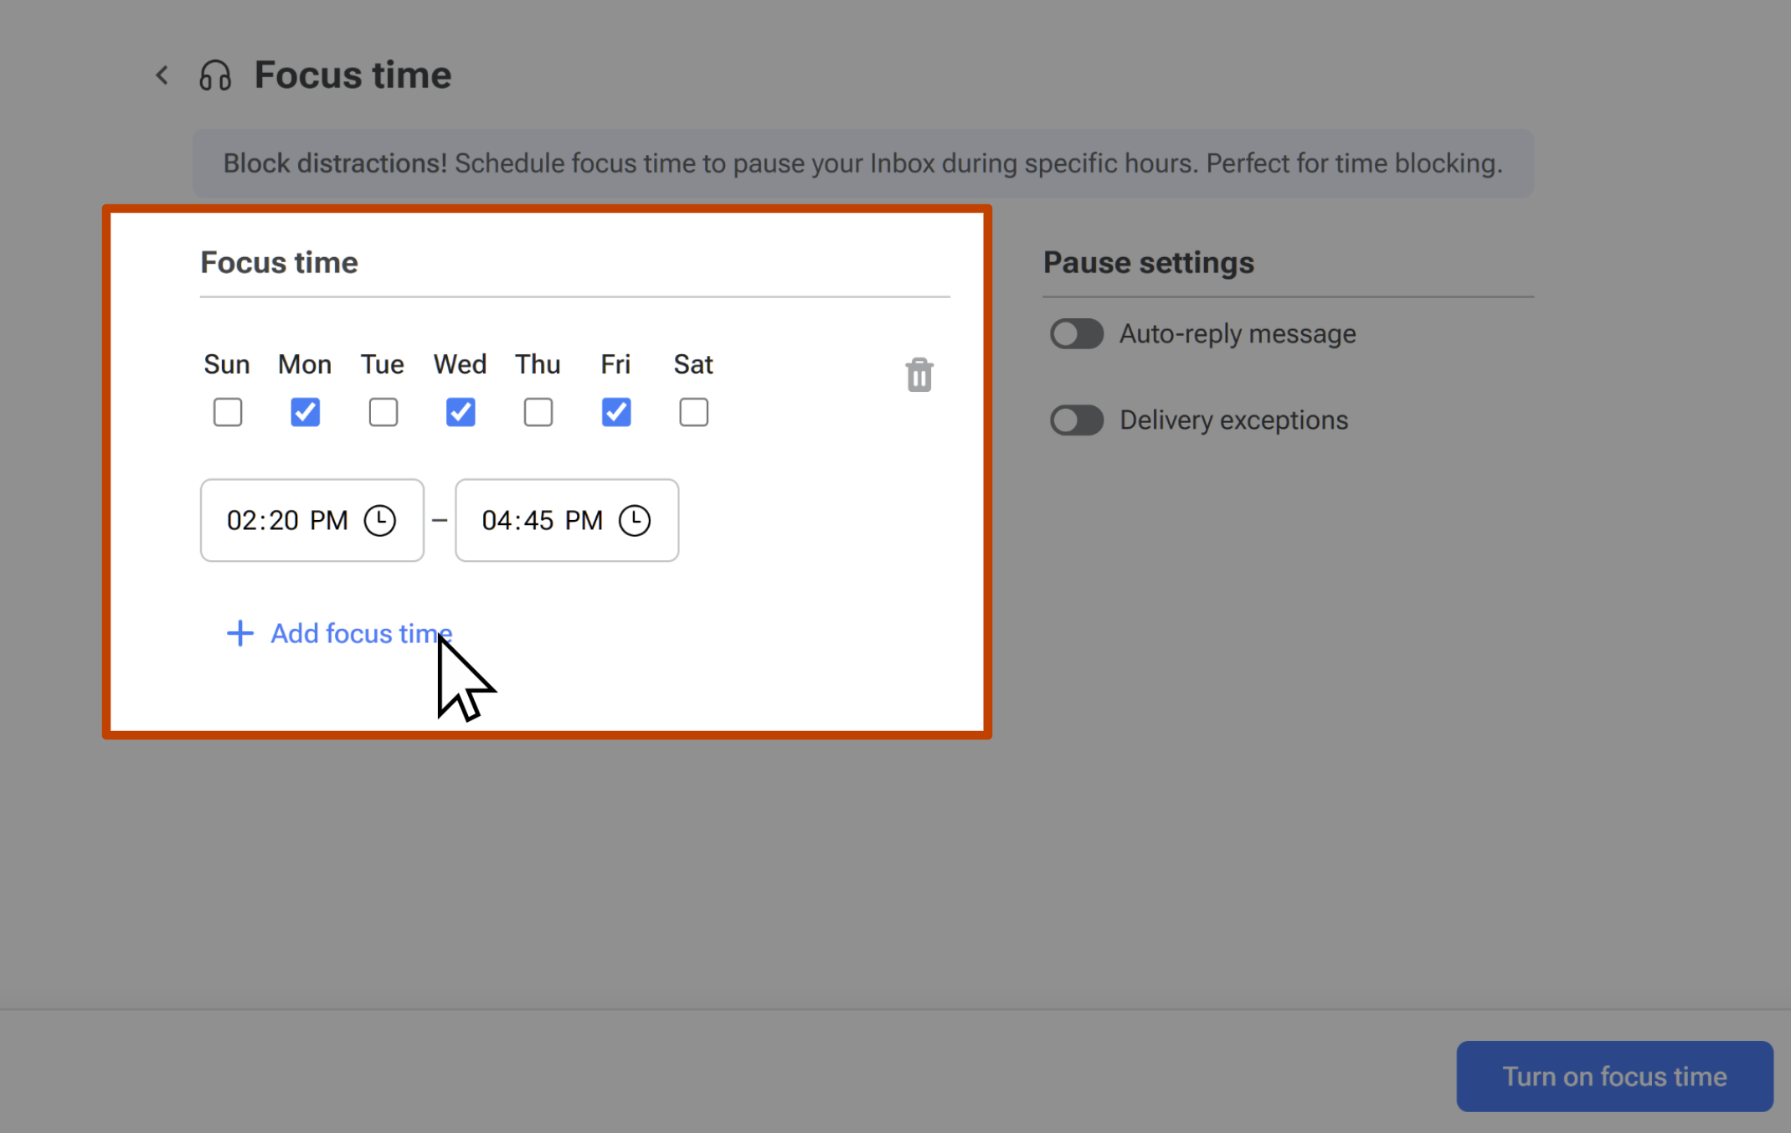Select the Sun checkbox
This screenshot has height=1133, width=1791.
[227, 411]
